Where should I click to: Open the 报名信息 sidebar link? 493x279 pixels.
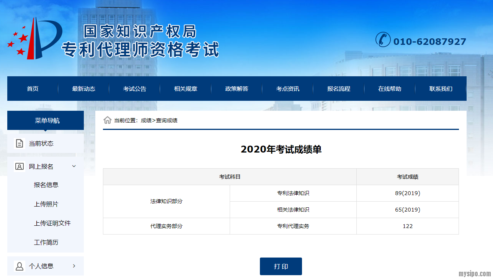[x=46, y=185]
